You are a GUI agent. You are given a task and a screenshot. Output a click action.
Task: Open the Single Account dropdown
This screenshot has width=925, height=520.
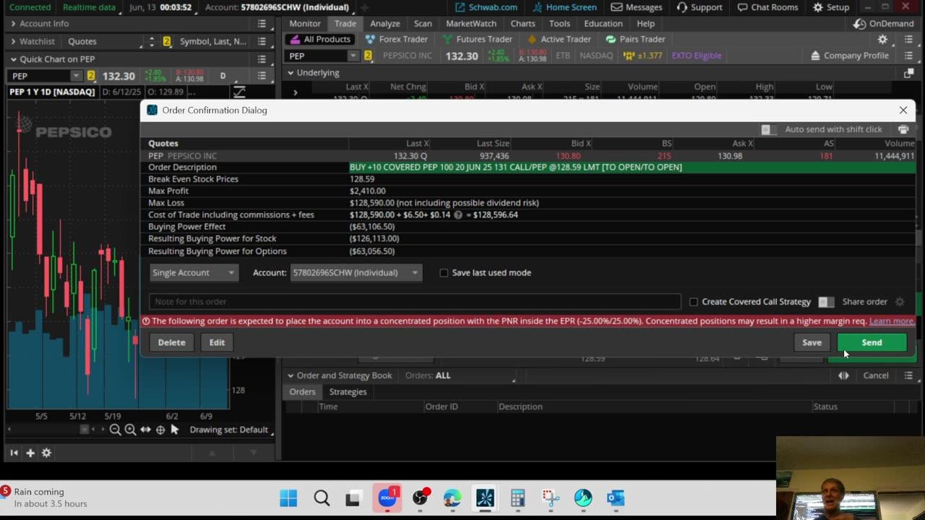[194, 273]
